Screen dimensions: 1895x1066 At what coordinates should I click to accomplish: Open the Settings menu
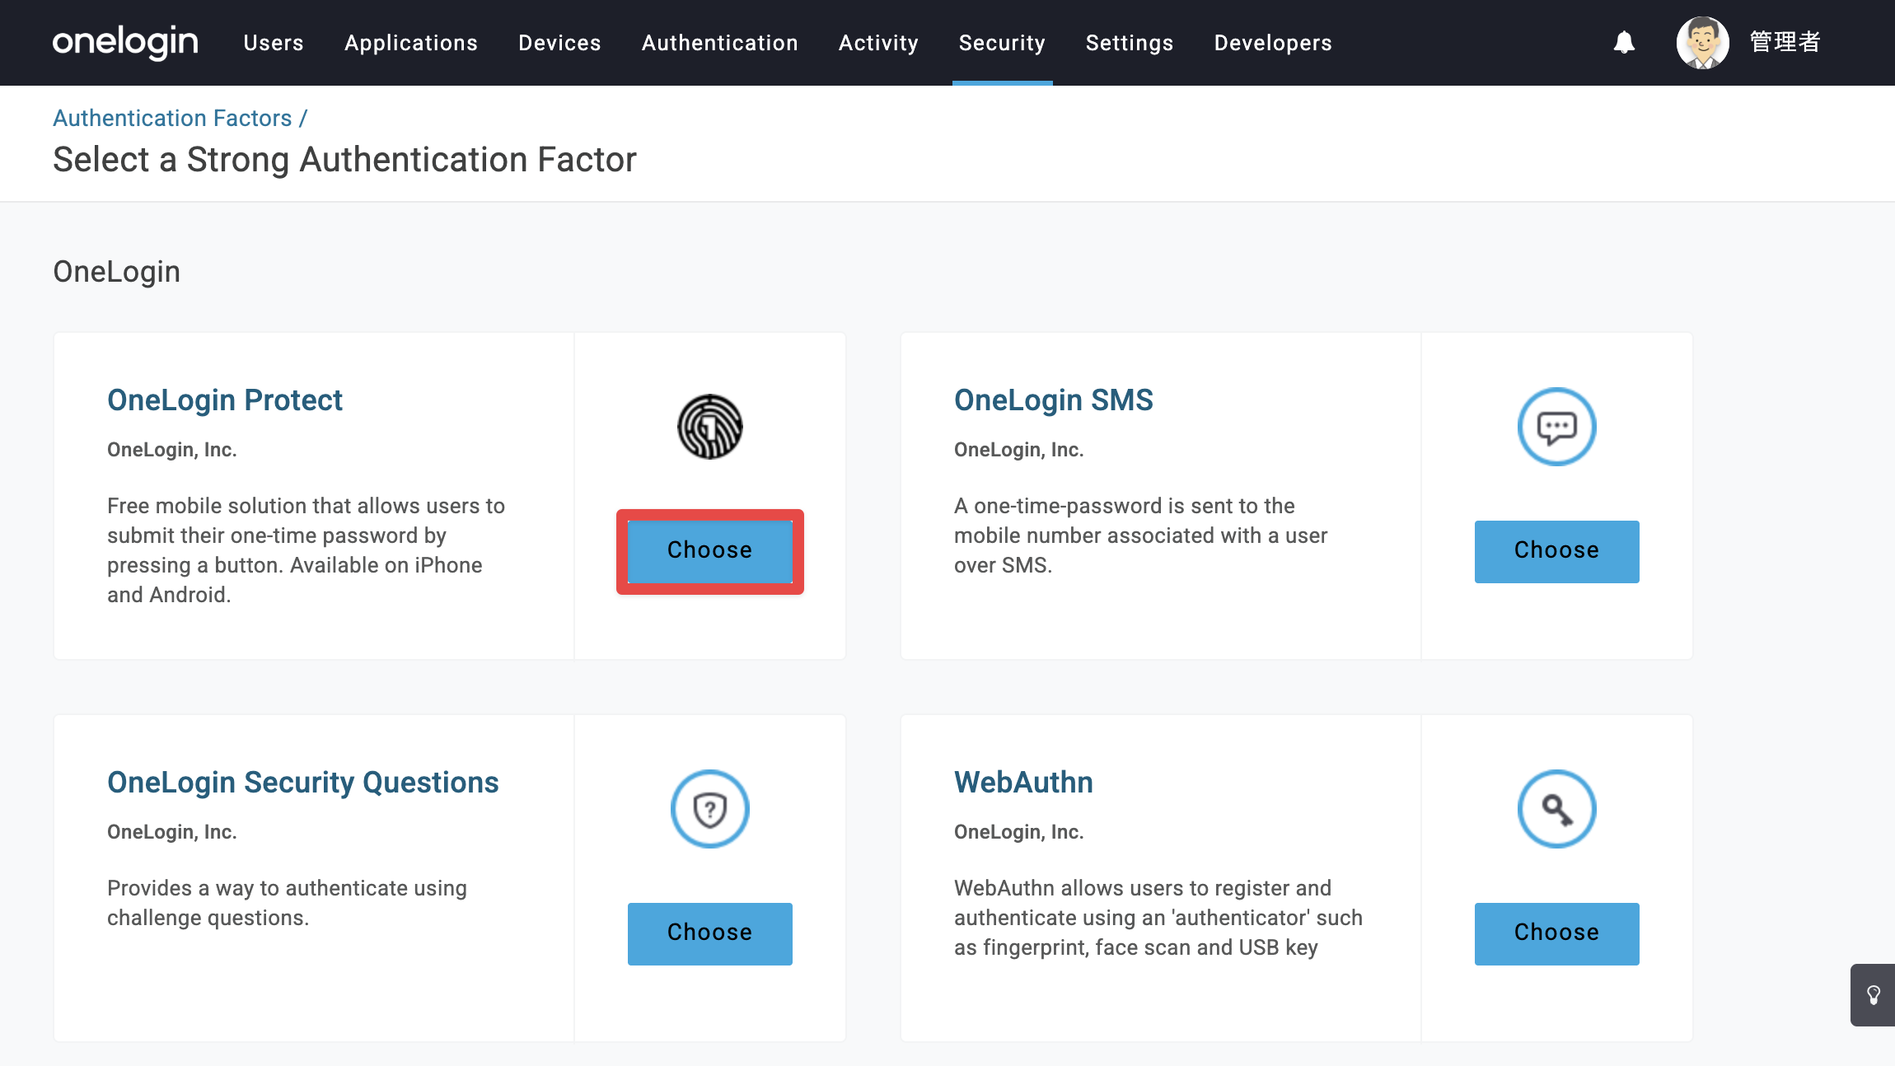1130,43
